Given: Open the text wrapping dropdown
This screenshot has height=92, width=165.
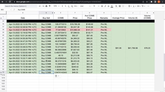Looking at the screenshot, I should (x=139, y=6).
